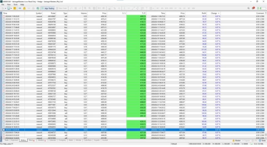Click the search magnifier icon

tap(248, 8)
